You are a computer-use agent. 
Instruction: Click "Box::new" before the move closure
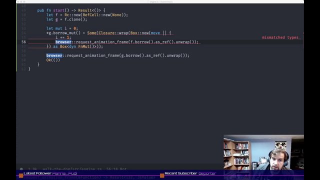click(x=139, y=33)
